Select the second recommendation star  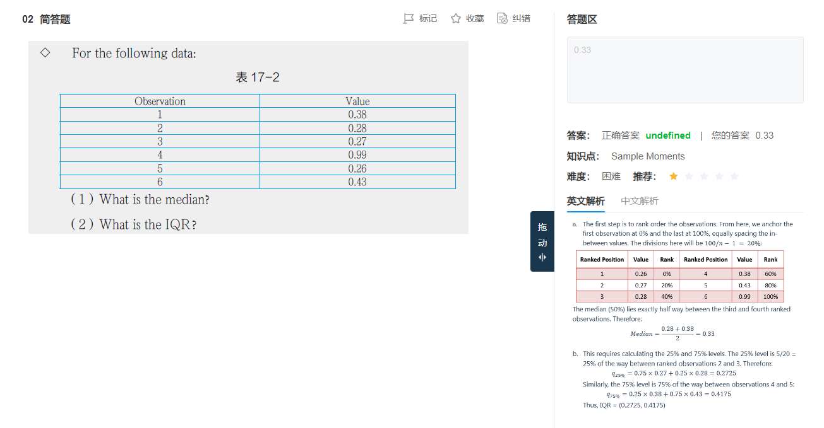pos(688,176)
